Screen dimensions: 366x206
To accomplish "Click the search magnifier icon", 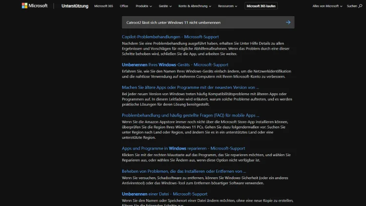I will pyautogui.click(x=361, y=6).
